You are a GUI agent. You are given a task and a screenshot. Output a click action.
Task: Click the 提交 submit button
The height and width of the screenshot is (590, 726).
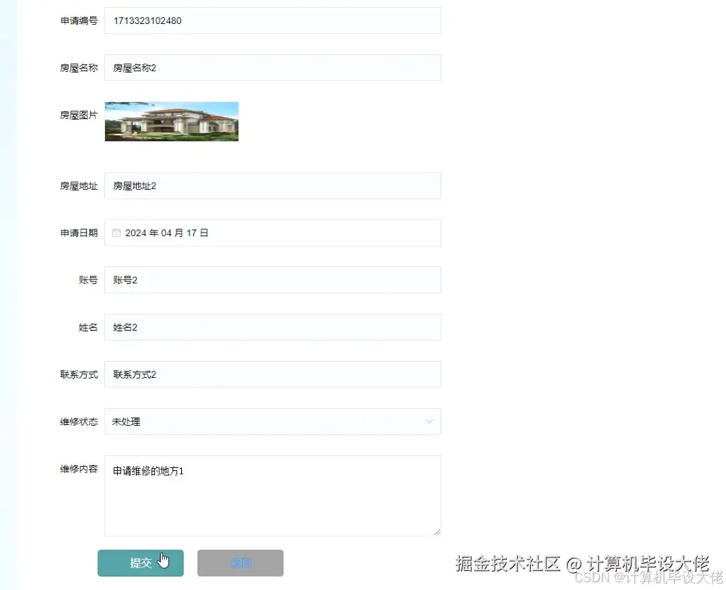coord(140,563)
